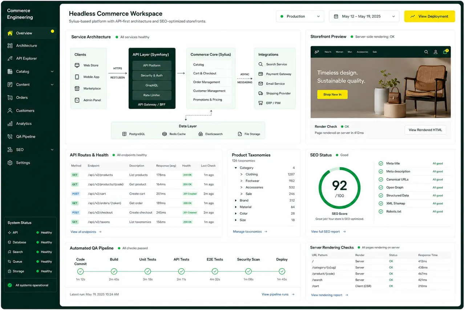Click the Orders cart icon in sidebar
Screen dimensions: 465x310
10,98
